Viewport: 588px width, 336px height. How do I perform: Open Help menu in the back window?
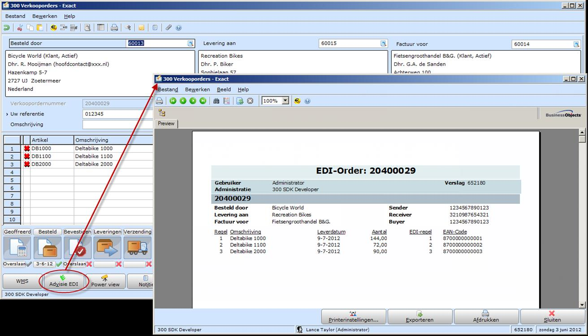click(69, 16)
